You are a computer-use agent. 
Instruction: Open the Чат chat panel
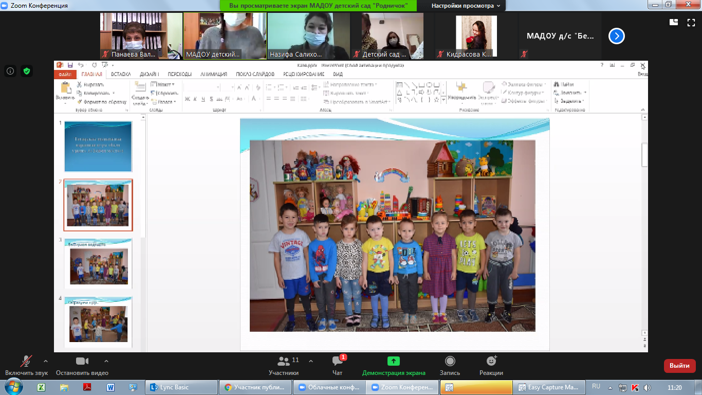coord(338,362)
